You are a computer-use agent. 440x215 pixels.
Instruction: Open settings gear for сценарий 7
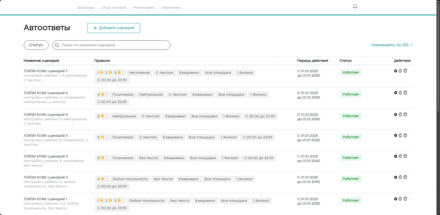[x=395, y=71]
